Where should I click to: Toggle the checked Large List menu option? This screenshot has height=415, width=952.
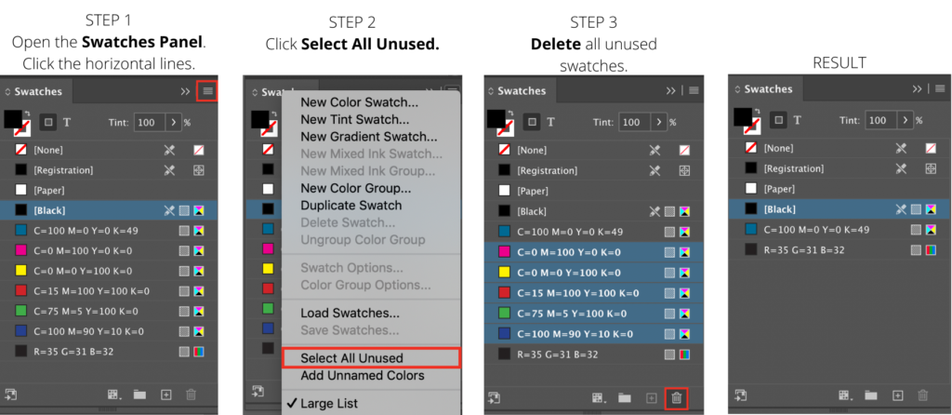click(329, 404)
